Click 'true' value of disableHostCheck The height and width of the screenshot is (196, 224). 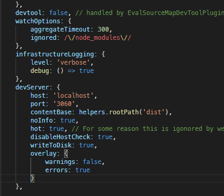click(x=105, y=137)
